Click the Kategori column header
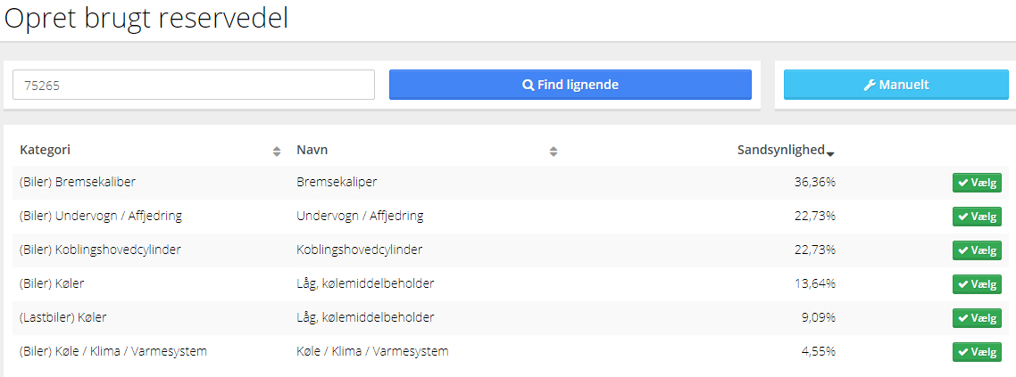Viewport: 1016px width, 377px height. (x=45, y=150)
